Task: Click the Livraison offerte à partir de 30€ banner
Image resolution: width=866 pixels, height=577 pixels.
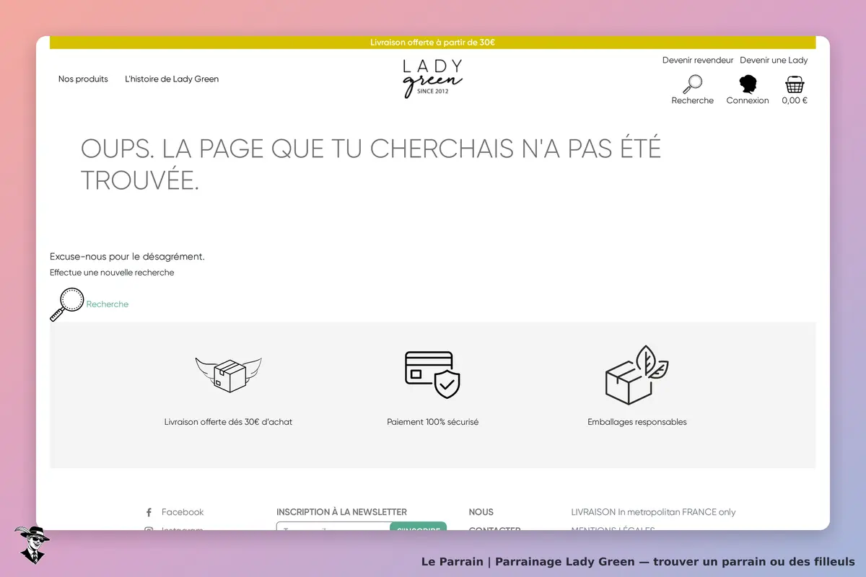Action: tap(433, 43)
